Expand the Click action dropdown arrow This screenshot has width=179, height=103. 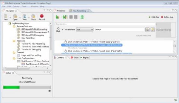63,30
